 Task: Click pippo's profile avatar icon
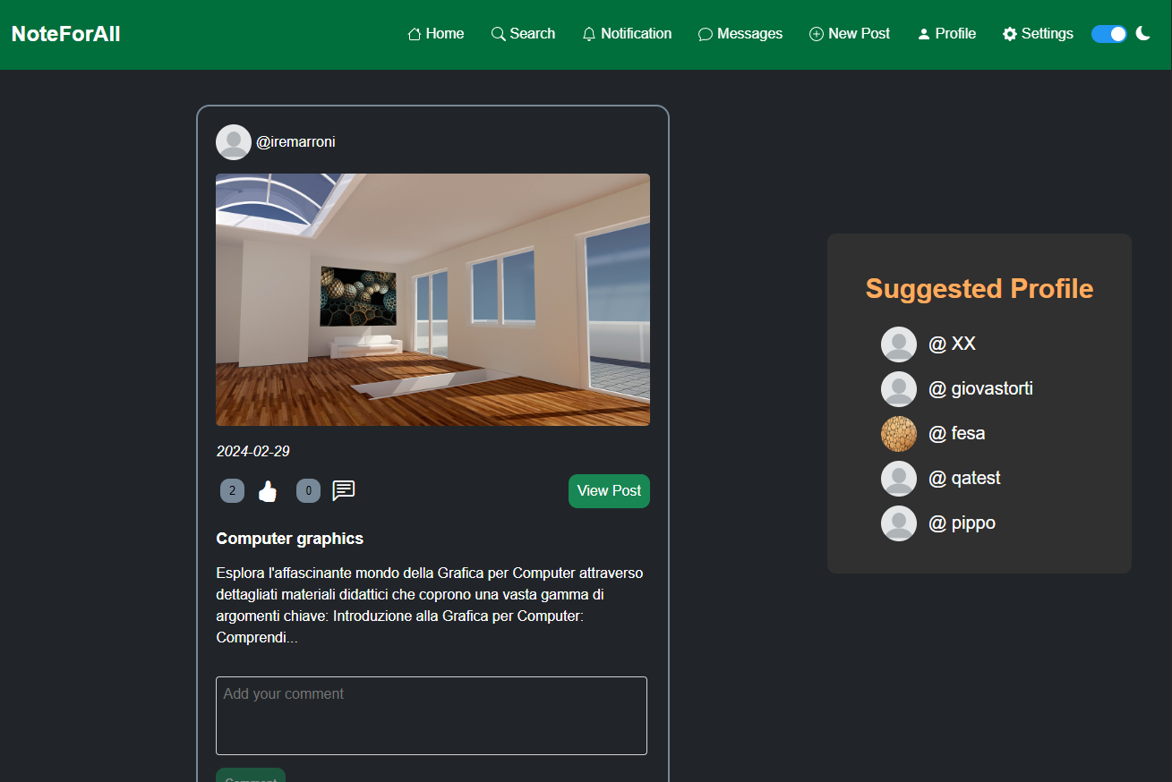(x=898, y=523)
